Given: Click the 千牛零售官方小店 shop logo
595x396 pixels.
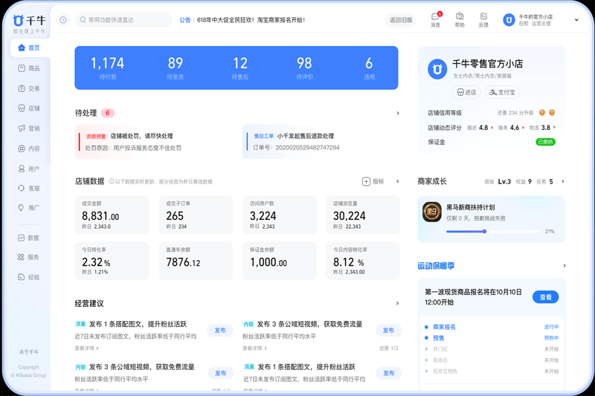Looking at the screenshot, I should tap(437, 69).
